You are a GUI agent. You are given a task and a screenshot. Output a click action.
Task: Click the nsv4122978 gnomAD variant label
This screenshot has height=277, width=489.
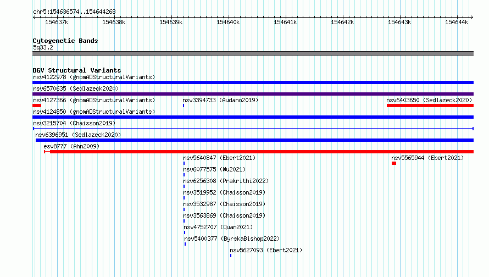(x=94, y=77)
